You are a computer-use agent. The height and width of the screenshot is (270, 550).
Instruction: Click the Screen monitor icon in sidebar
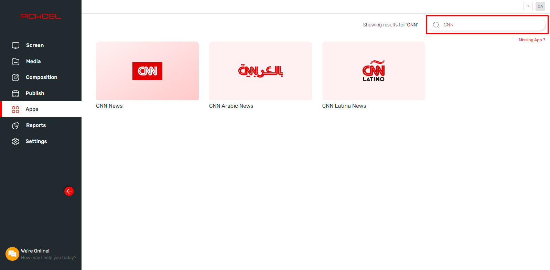15,45
